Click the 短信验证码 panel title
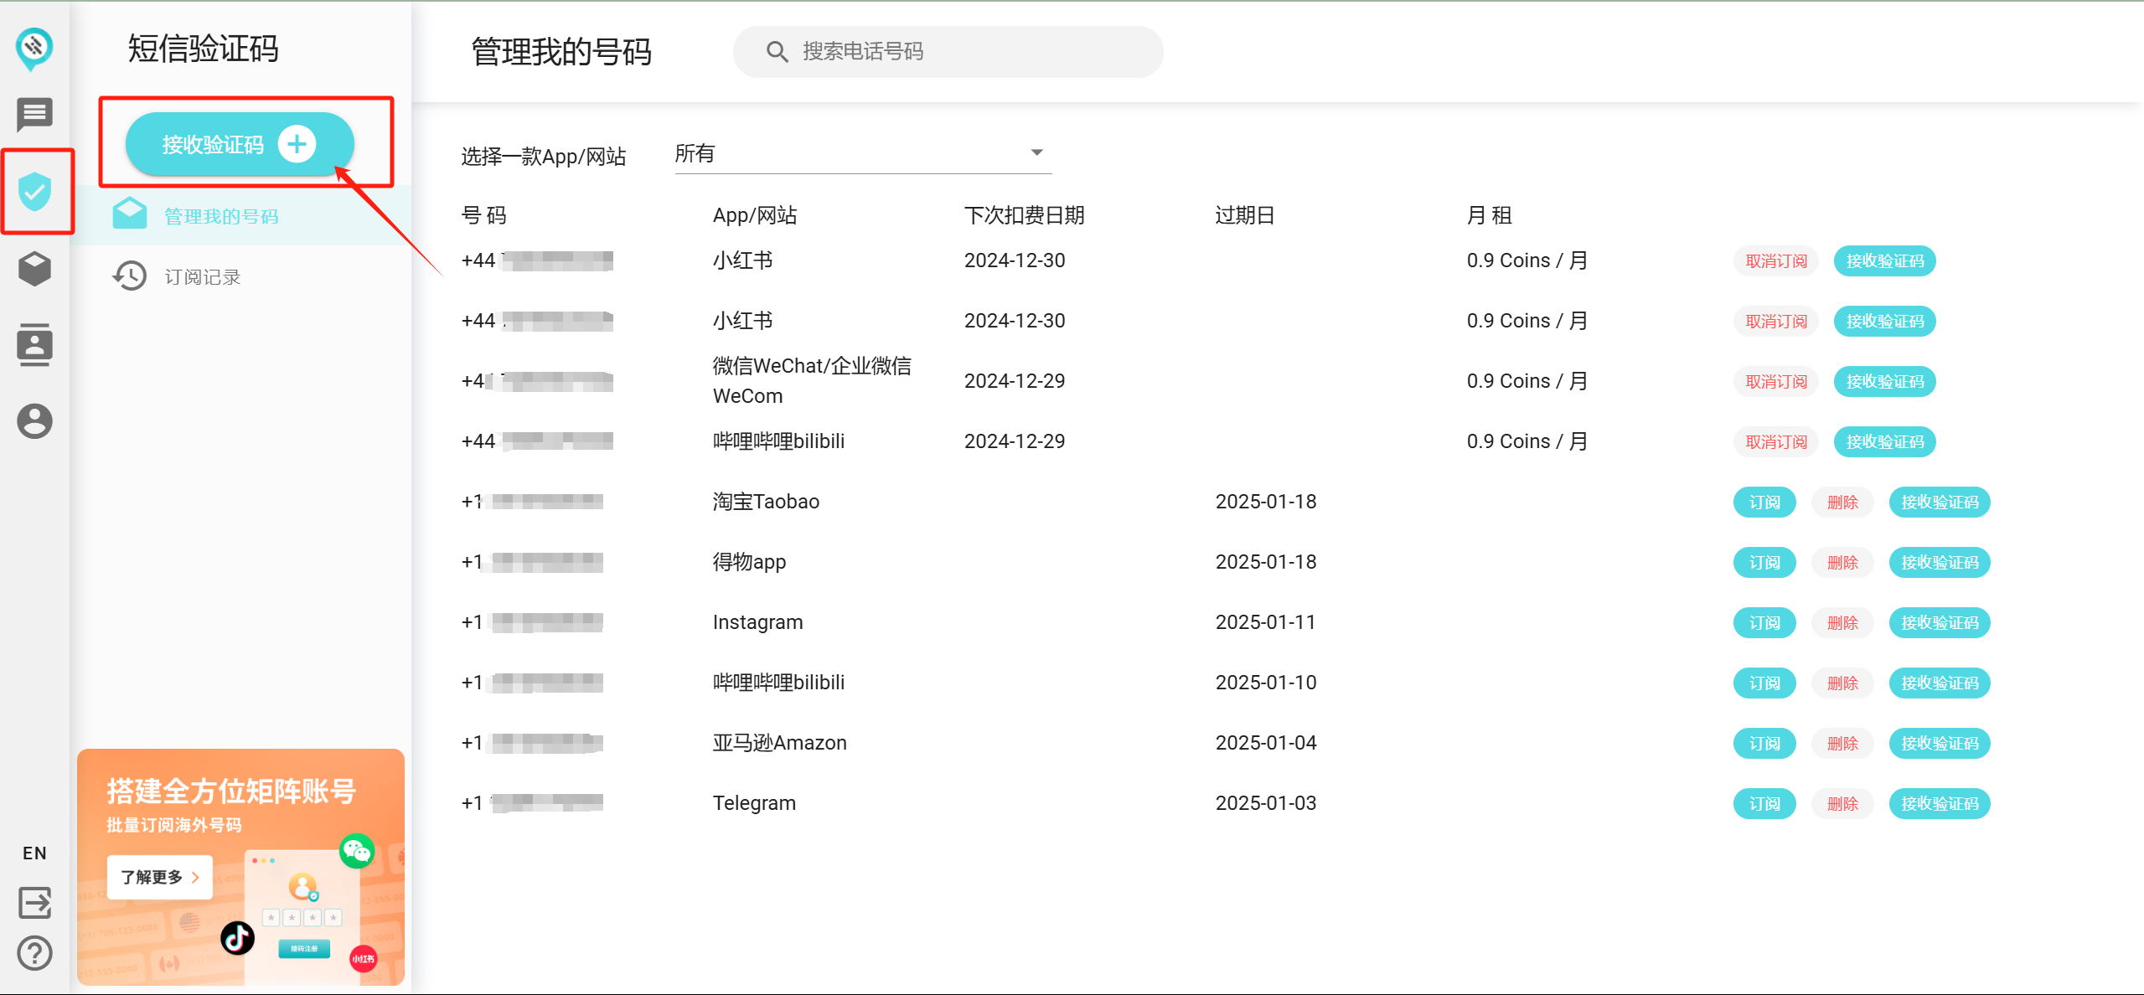This screenshot has width=2144, height=995. [x=203, y=48]
